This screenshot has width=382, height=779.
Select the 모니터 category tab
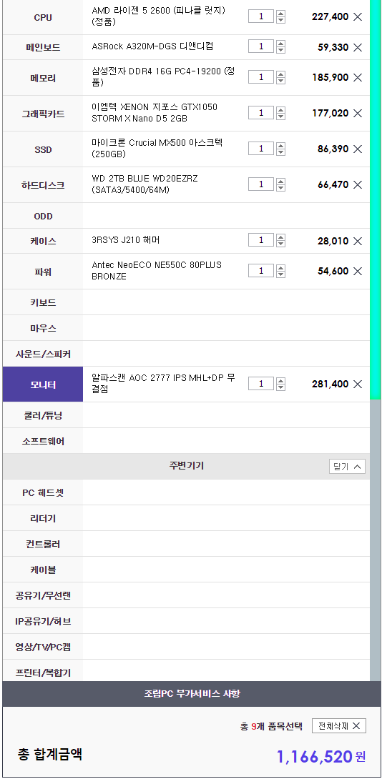43,384
